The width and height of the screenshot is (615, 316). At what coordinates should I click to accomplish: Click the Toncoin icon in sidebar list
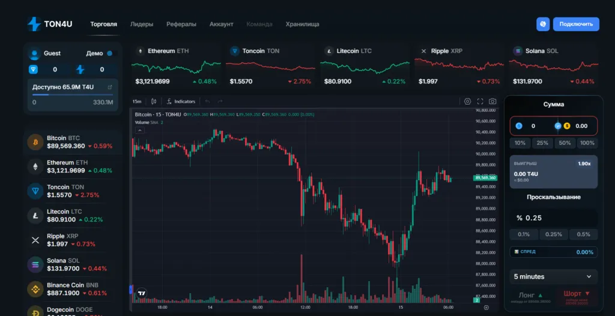[x=35, y=191]
